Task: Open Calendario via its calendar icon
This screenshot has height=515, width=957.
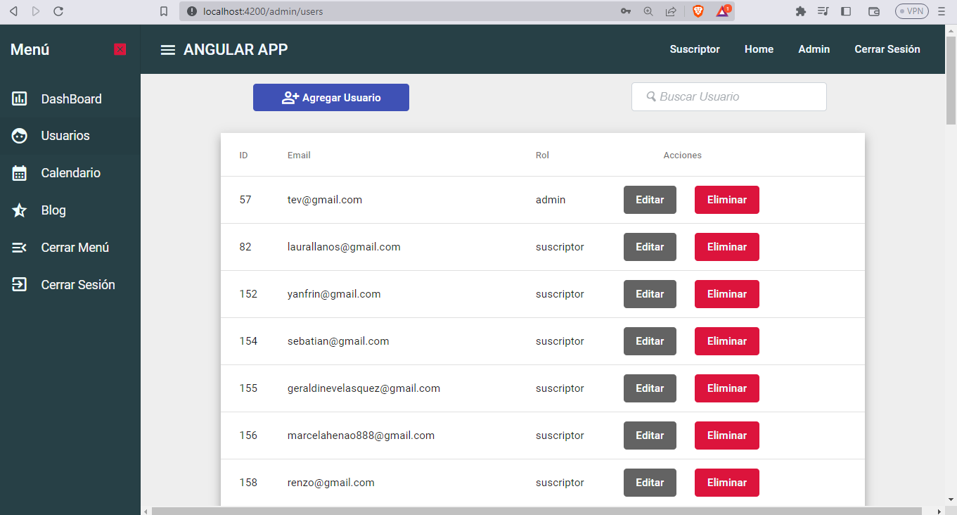Action: 19,172
